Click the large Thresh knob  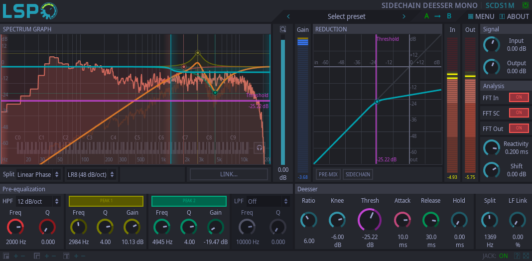pos(370,220)
